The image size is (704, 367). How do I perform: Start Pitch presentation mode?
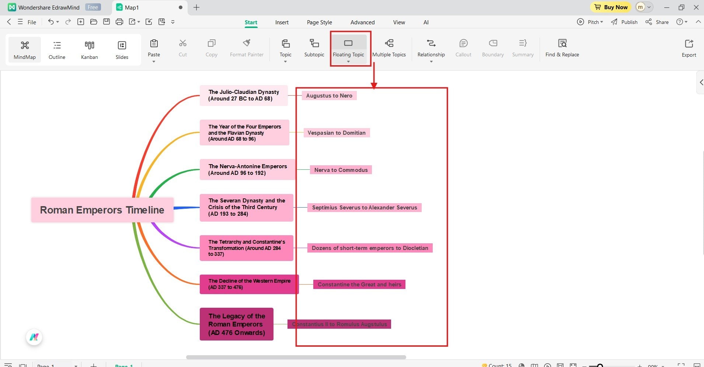click(x=590, y=22)
